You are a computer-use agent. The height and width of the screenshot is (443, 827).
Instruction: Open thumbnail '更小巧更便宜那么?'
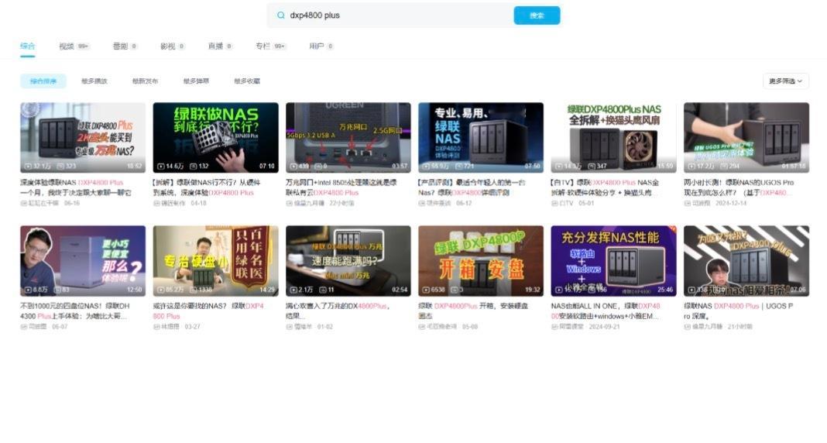tap(83, 260)
